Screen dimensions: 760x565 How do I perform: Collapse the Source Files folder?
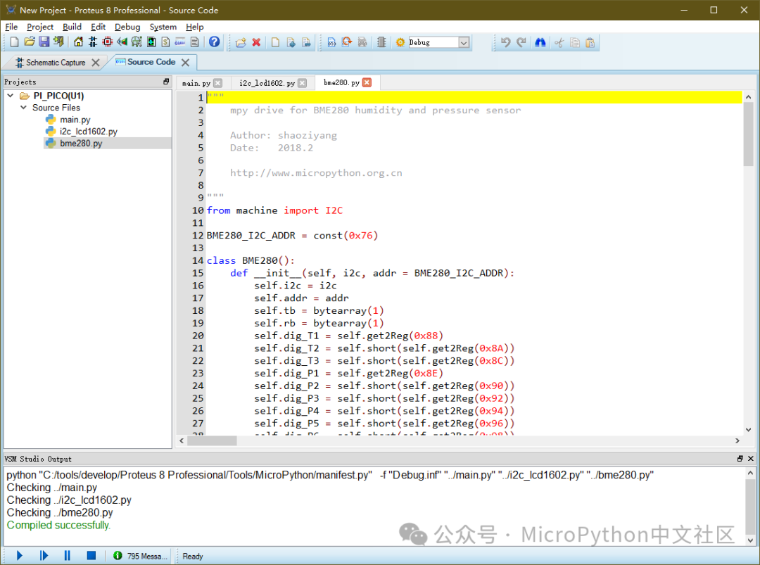click(x=23, y=107)
